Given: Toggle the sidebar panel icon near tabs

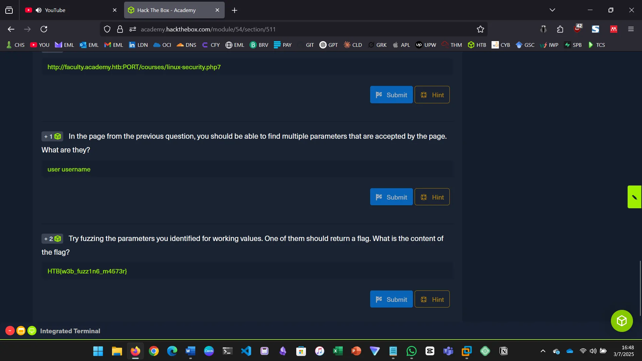Looking at the screenshot, I should (x=9, y=10).
